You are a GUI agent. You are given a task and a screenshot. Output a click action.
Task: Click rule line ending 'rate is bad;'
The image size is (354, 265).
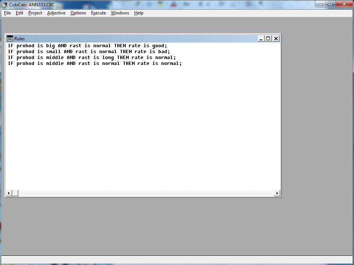(89, 52)
